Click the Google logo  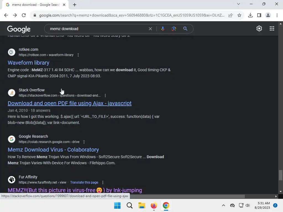[19, 29]
